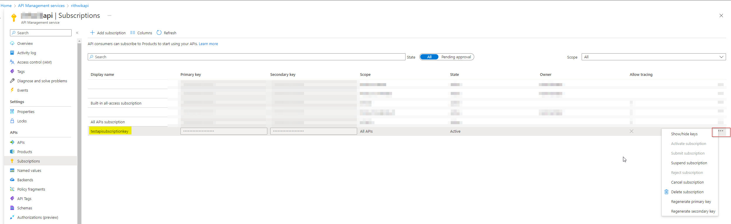
Task: Click Add subscription button label
Action: coord(111,33)
